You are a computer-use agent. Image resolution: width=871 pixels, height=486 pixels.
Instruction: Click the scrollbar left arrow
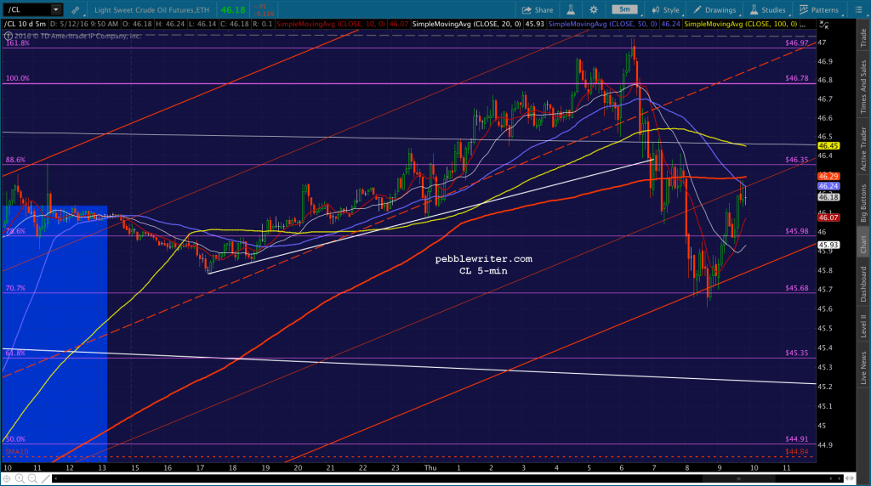(x=55, y=478)
